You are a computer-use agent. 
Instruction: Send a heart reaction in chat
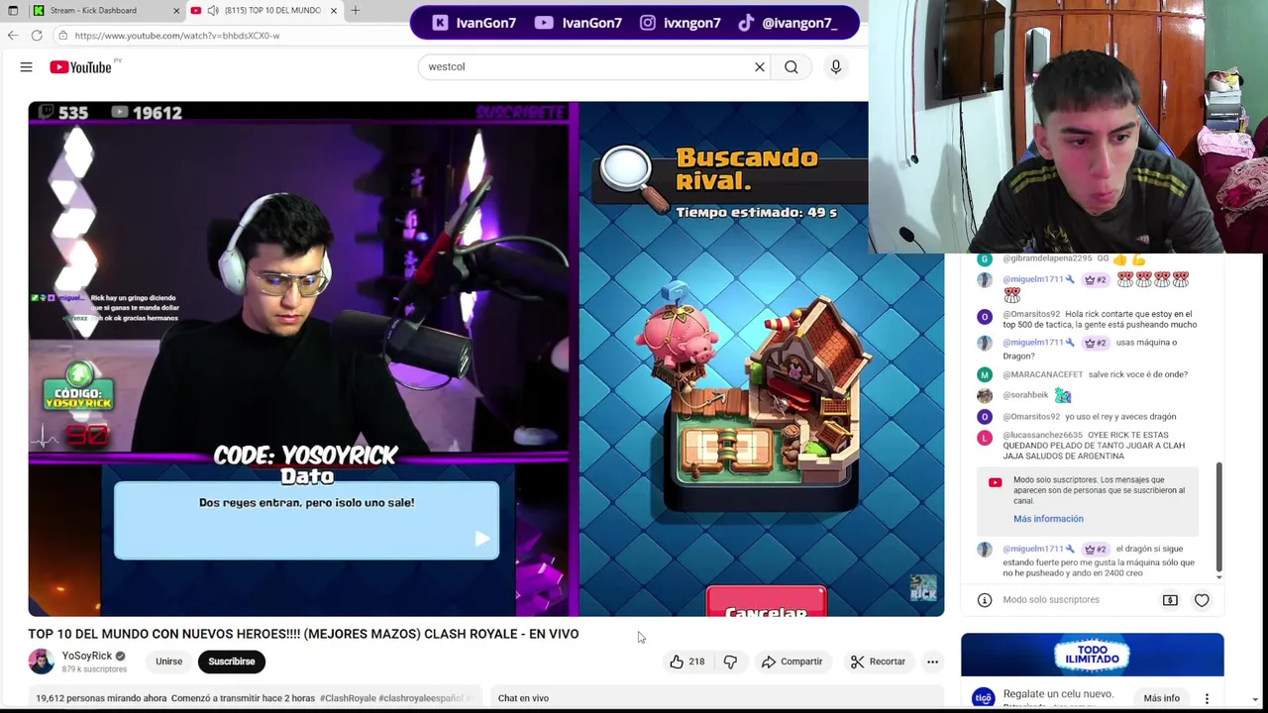1202,600
